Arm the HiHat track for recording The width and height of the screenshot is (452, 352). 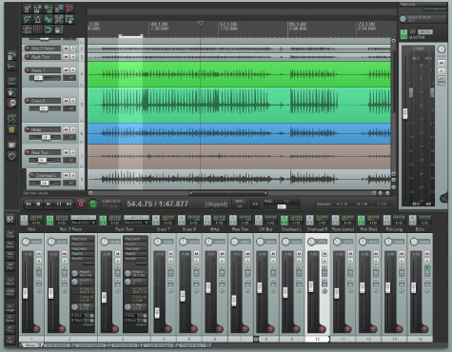(28, 129)
